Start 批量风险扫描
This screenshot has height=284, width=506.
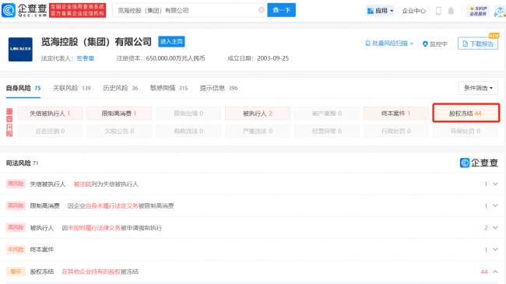(x=389, y=44)
